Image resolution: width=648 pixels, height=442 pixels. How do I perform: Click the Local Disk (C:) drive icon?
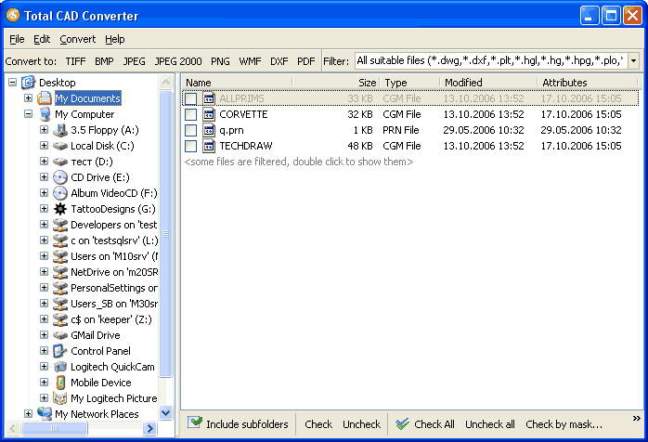click(60, 146)
